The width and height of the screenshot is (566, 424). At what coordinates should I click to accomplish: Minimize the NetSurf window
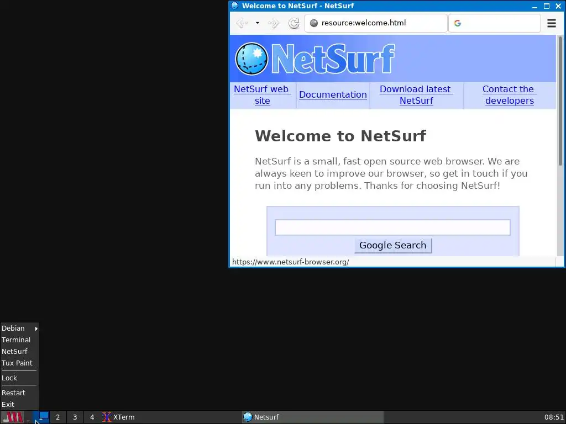(x=535, y=6)
